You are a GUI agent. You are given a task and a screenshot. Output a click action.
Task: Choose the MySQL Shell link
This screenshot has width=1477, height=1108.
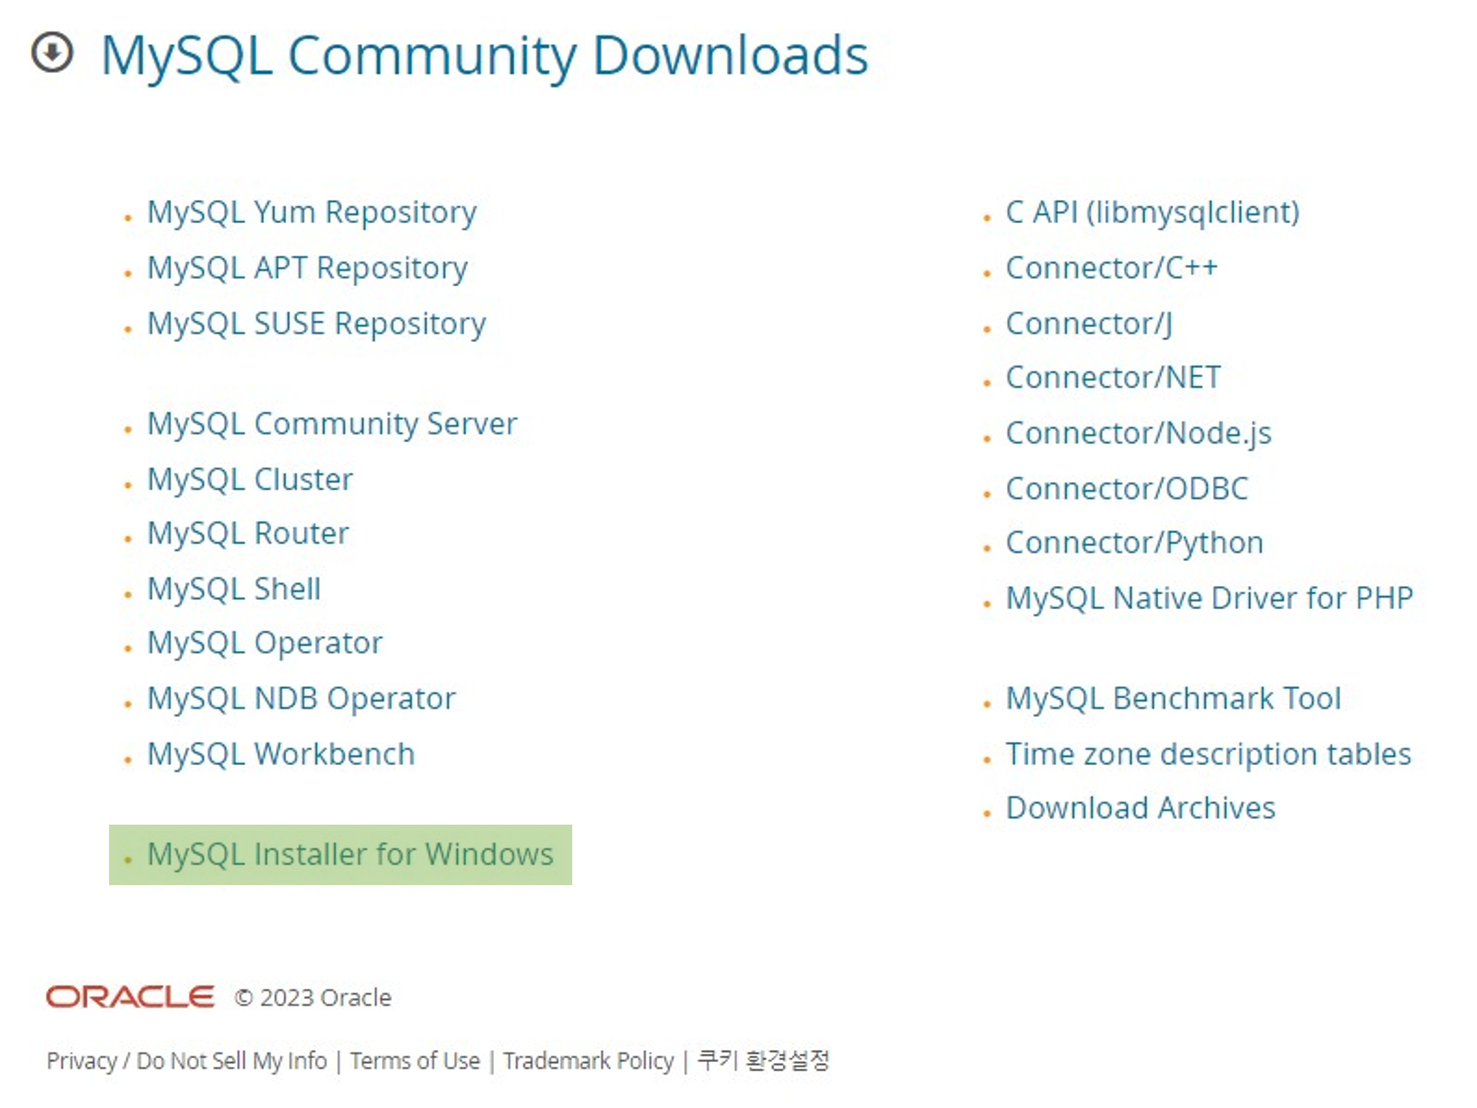coord(234,589)
